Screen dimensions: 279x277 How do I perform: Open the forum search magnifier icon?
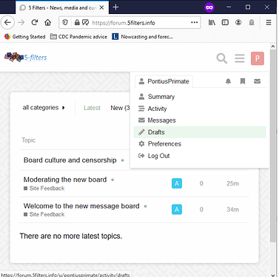[x=221, y=58]
